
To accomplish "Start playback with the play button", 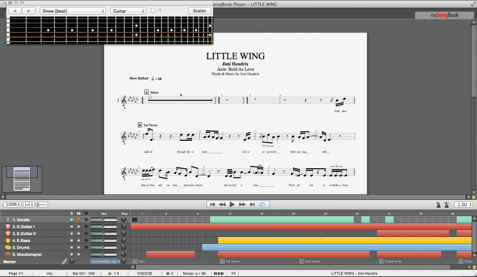I will pos(232,204).
